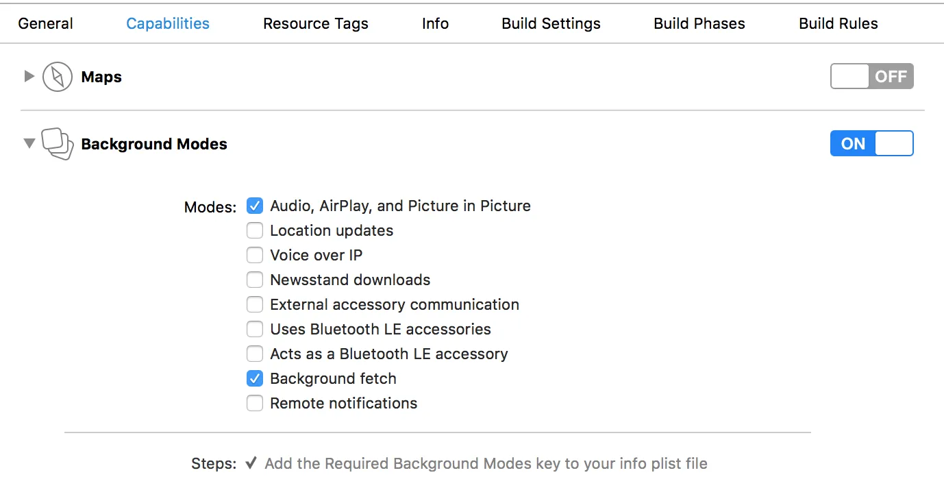Screen dimensions: 944x488
Task: Tick Uses Bluetooth LE accessories
Action: (x=255, y=329)
